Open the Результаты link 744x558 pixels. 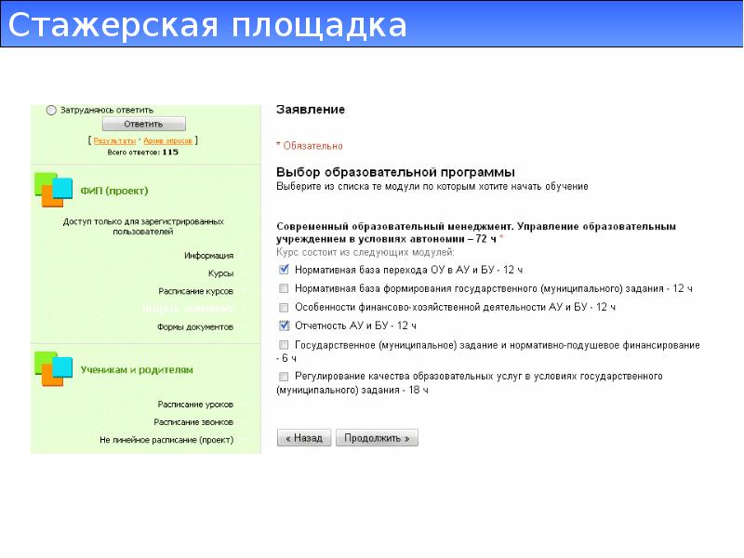point(113,140)
